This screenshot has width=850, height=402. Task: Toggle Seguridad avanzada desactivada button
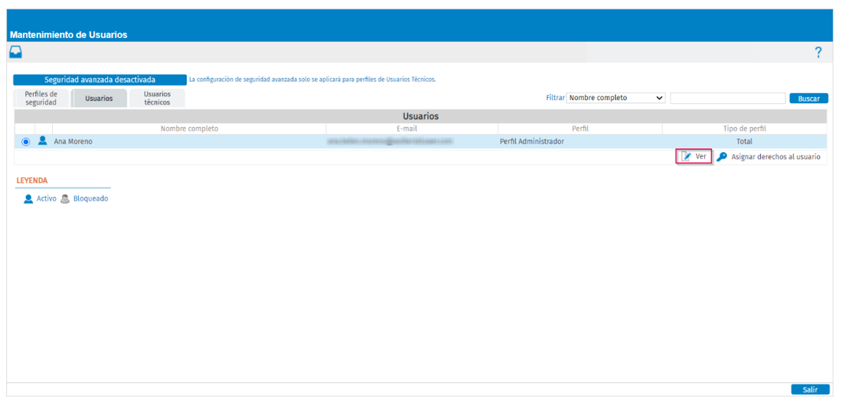coord(99,80)
